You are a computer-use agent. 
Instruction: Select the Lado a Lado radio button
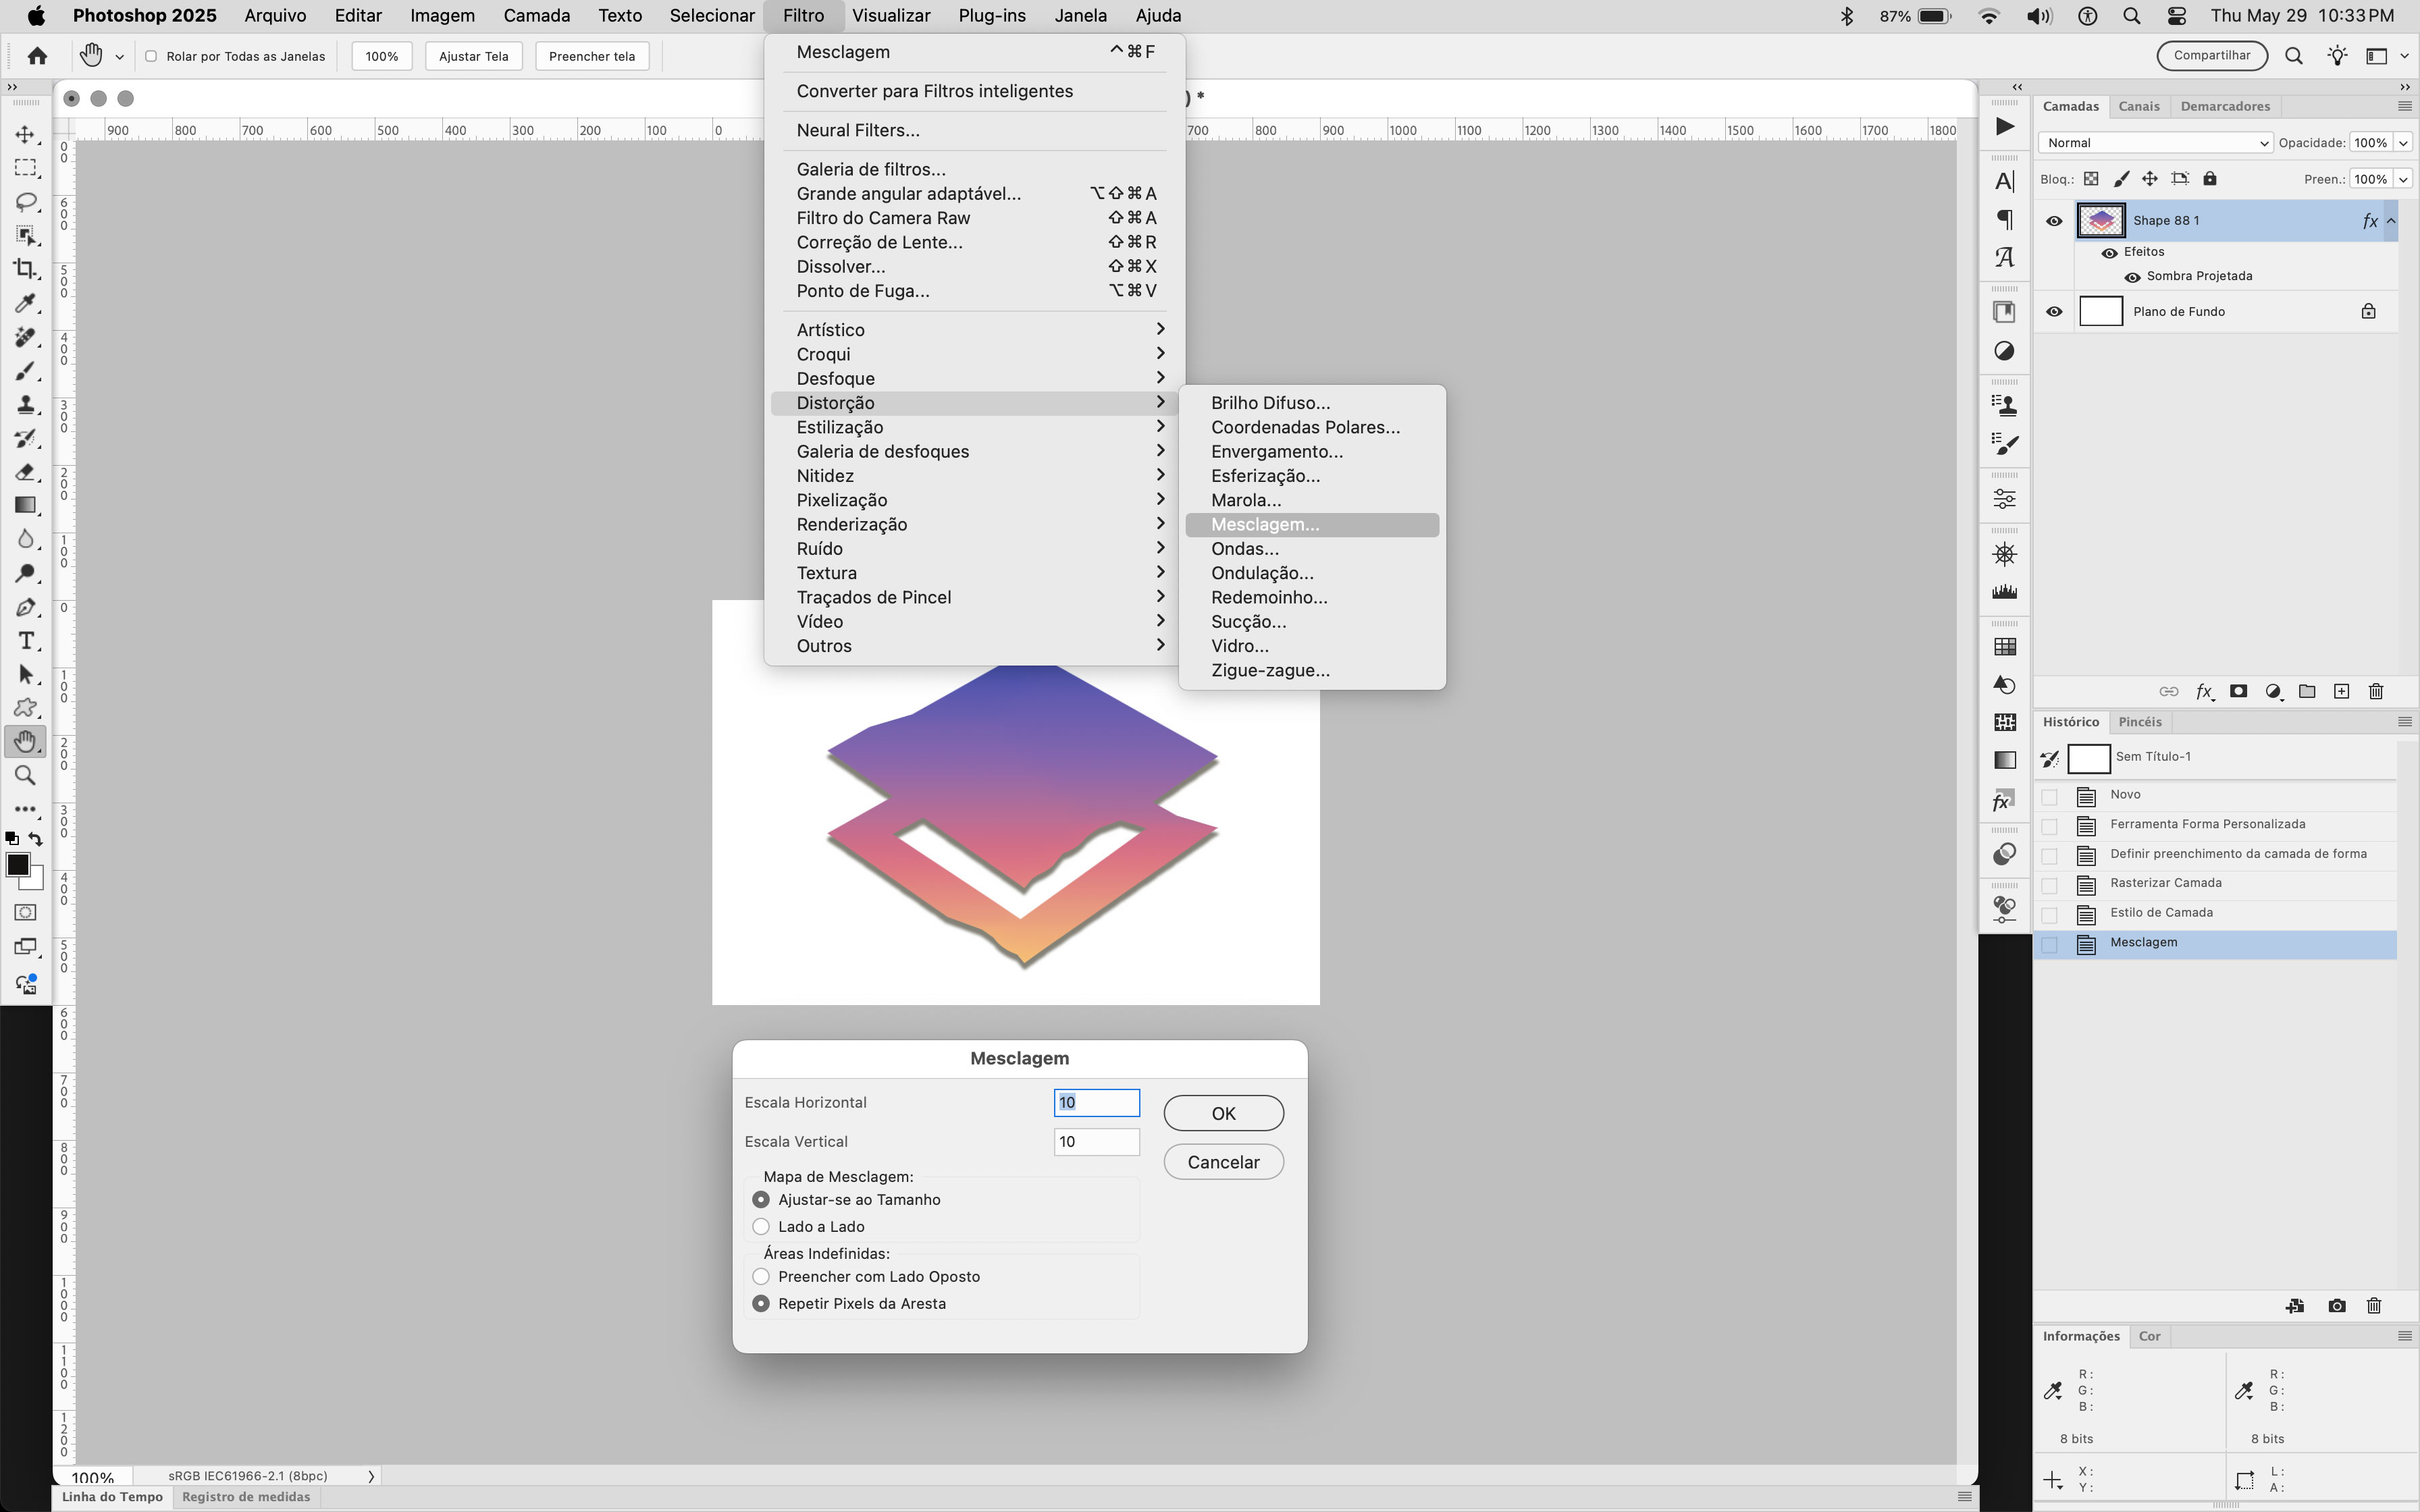click(x=761, y=1226)
